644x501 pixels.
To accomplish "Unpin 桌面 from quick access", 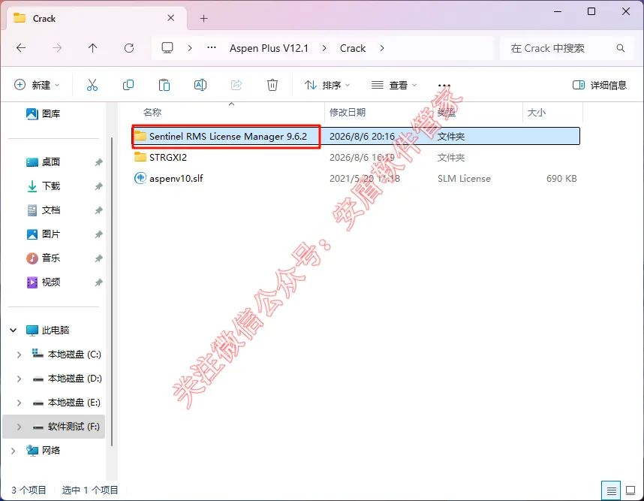I will 98,162.
